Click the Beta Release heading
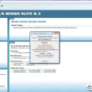The image size is (92, 92). [x=14, y=51]
